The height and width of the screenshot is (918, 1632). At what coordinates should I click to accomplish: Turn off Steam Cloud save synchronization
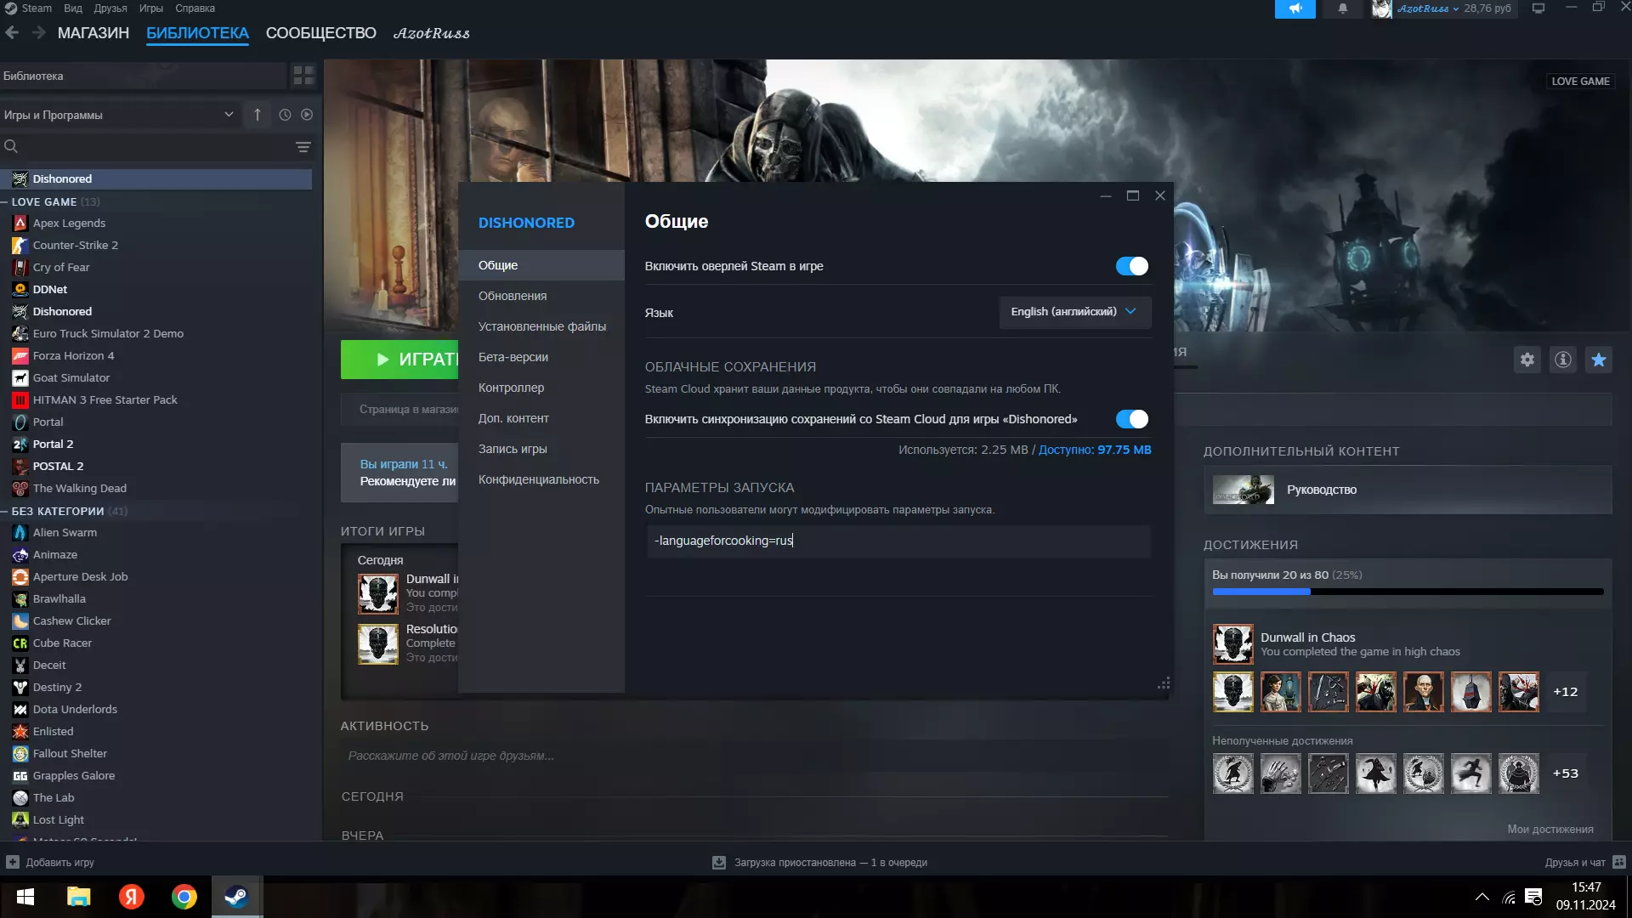click(x=1131, y=419)
